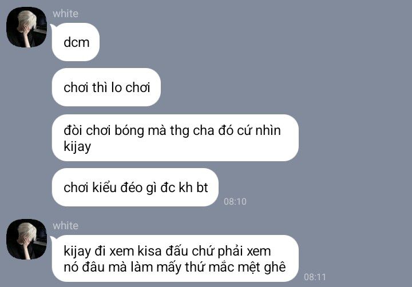Select the 'đòi chơi bóng' message bubble
Image resolution: width=412 pixels, height=287 pixels.
tap(175, 138)
